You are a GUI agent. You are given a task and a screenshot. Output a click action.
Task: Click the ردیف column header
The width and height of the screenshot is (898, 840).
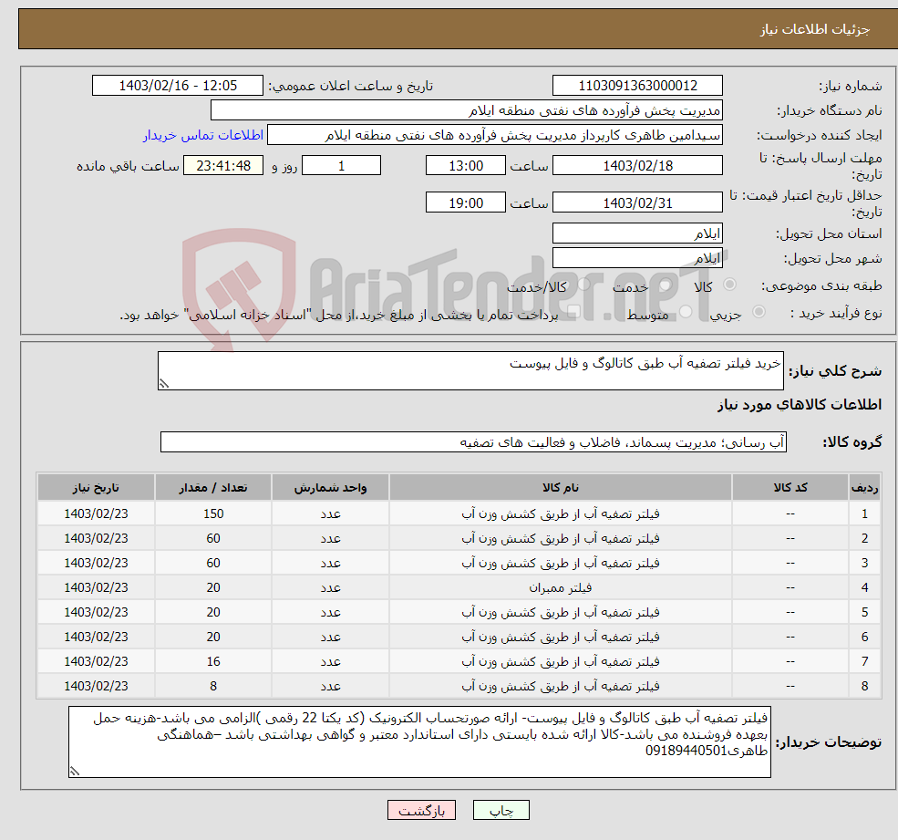tap(864, 487)
